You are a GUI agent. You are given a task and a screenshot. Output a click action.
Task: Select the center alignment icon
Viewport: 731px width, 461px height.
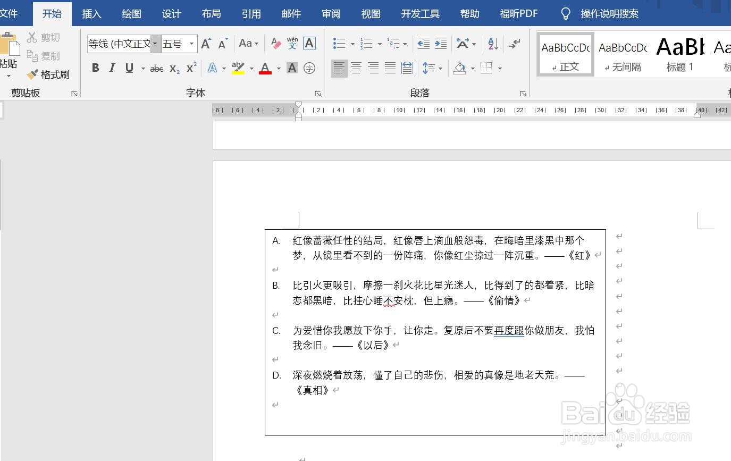pos(356,68)
